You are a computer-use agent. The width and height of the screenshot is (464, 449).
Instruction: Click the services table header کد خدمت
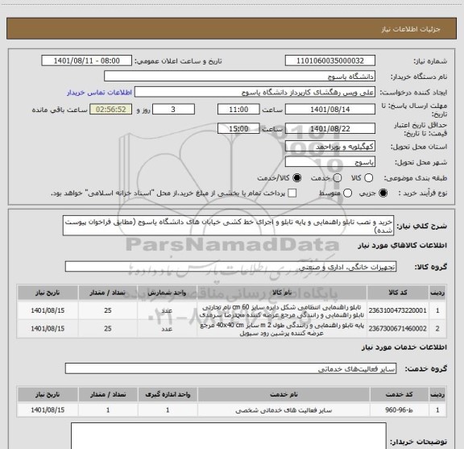click(x=399, y=394)
